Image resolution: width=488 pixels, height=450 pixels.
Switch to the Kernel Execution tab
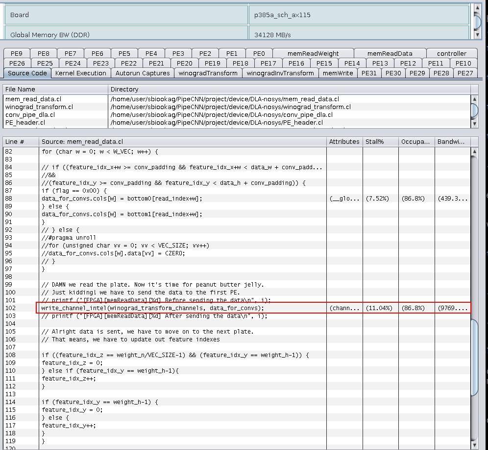(80, 73)
